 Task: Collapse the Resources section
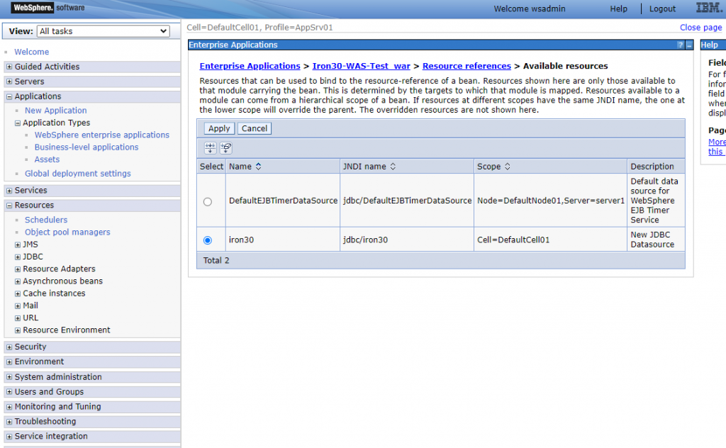coord(9,205)
